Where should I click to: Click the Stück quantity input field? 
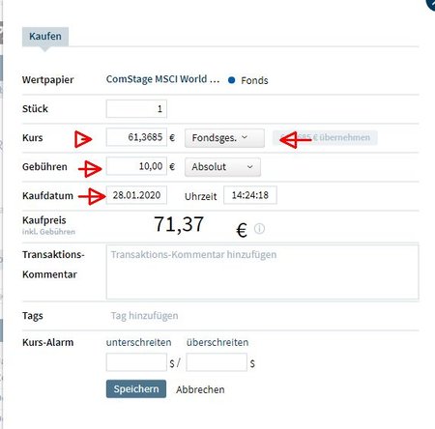[136, 109]
